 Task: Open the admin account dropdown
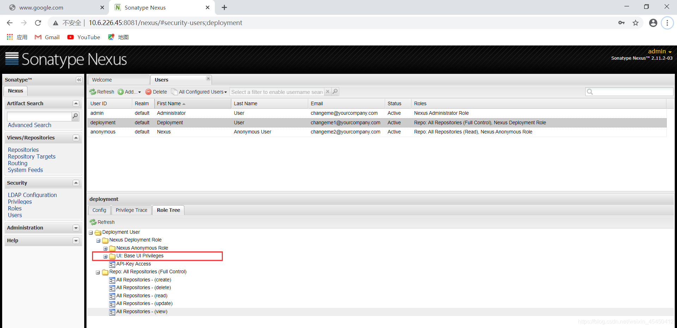pos(660,52)
